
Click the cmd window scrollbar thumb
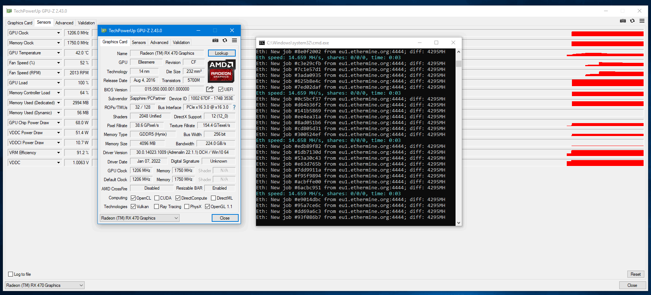[x=459, y=64]
